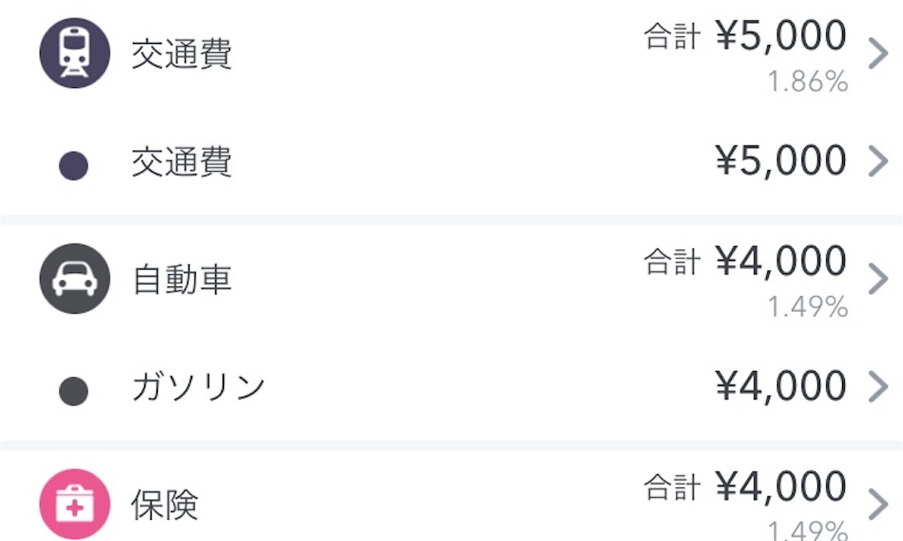Tap the train icon for 交通費 category

pos(74,53)
